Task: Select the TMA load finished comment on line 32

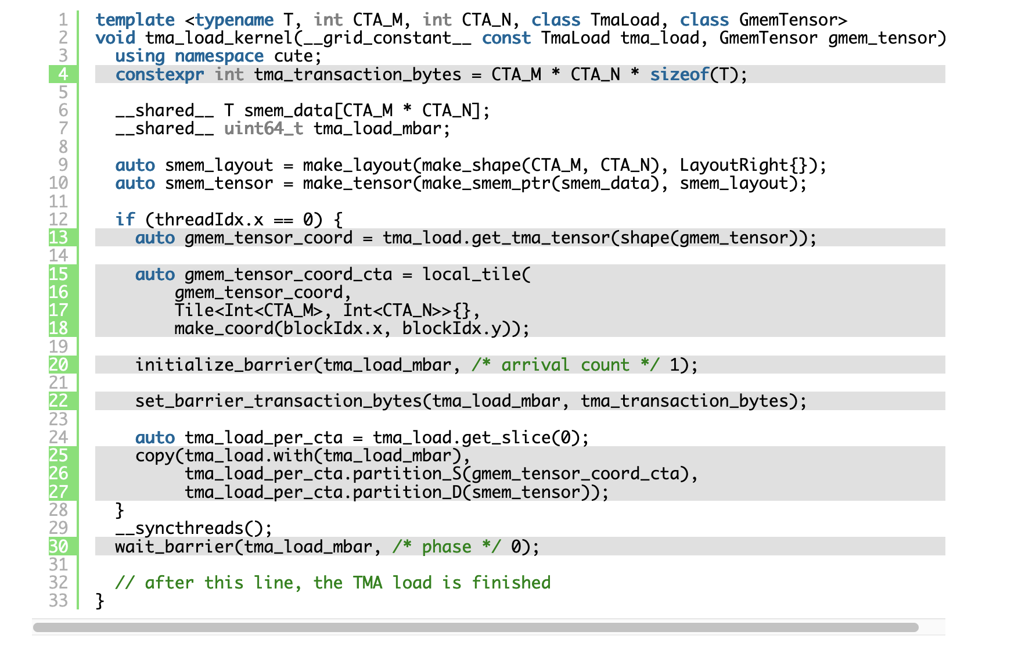Action: tap(334, 583)
